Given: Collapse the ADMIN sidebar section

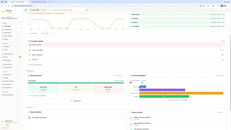Looking at the screenshot, I should 5,71.
